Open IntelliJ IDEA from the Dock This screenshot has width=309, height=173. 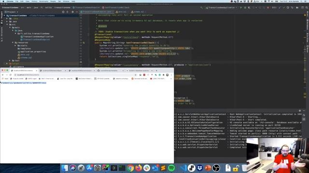click(106, 168)
